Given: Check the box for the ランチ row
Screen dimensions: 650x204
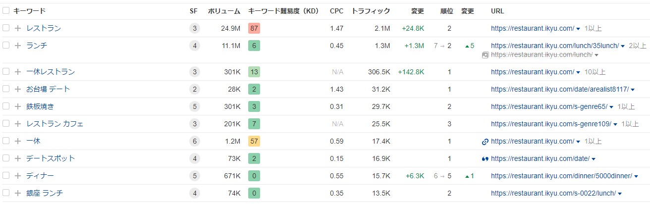Looking at the screenshot, I should tap(6, 45).
